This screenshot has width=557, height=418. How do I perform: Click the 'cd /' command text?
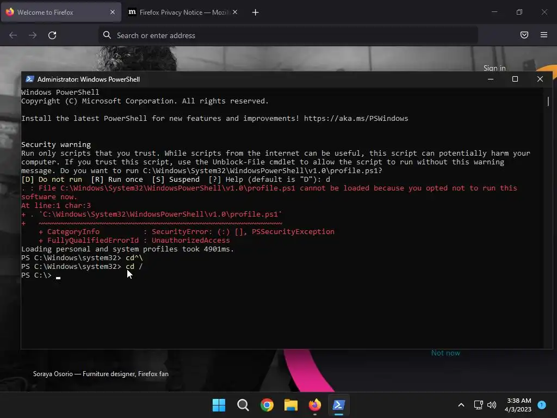click(x=134, y=267)
